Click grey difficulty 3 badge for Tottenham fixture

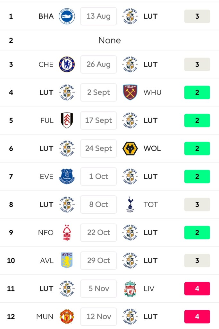(197, 205)
